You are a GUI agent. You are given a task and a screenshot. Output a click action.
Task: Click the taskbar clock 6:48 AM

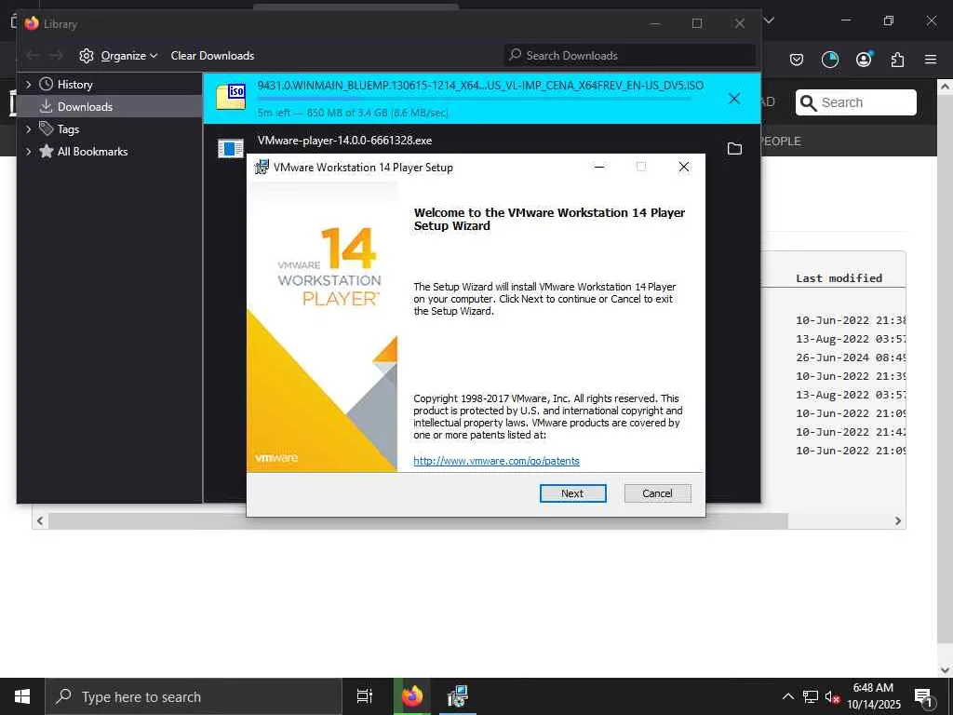point(873,688)
